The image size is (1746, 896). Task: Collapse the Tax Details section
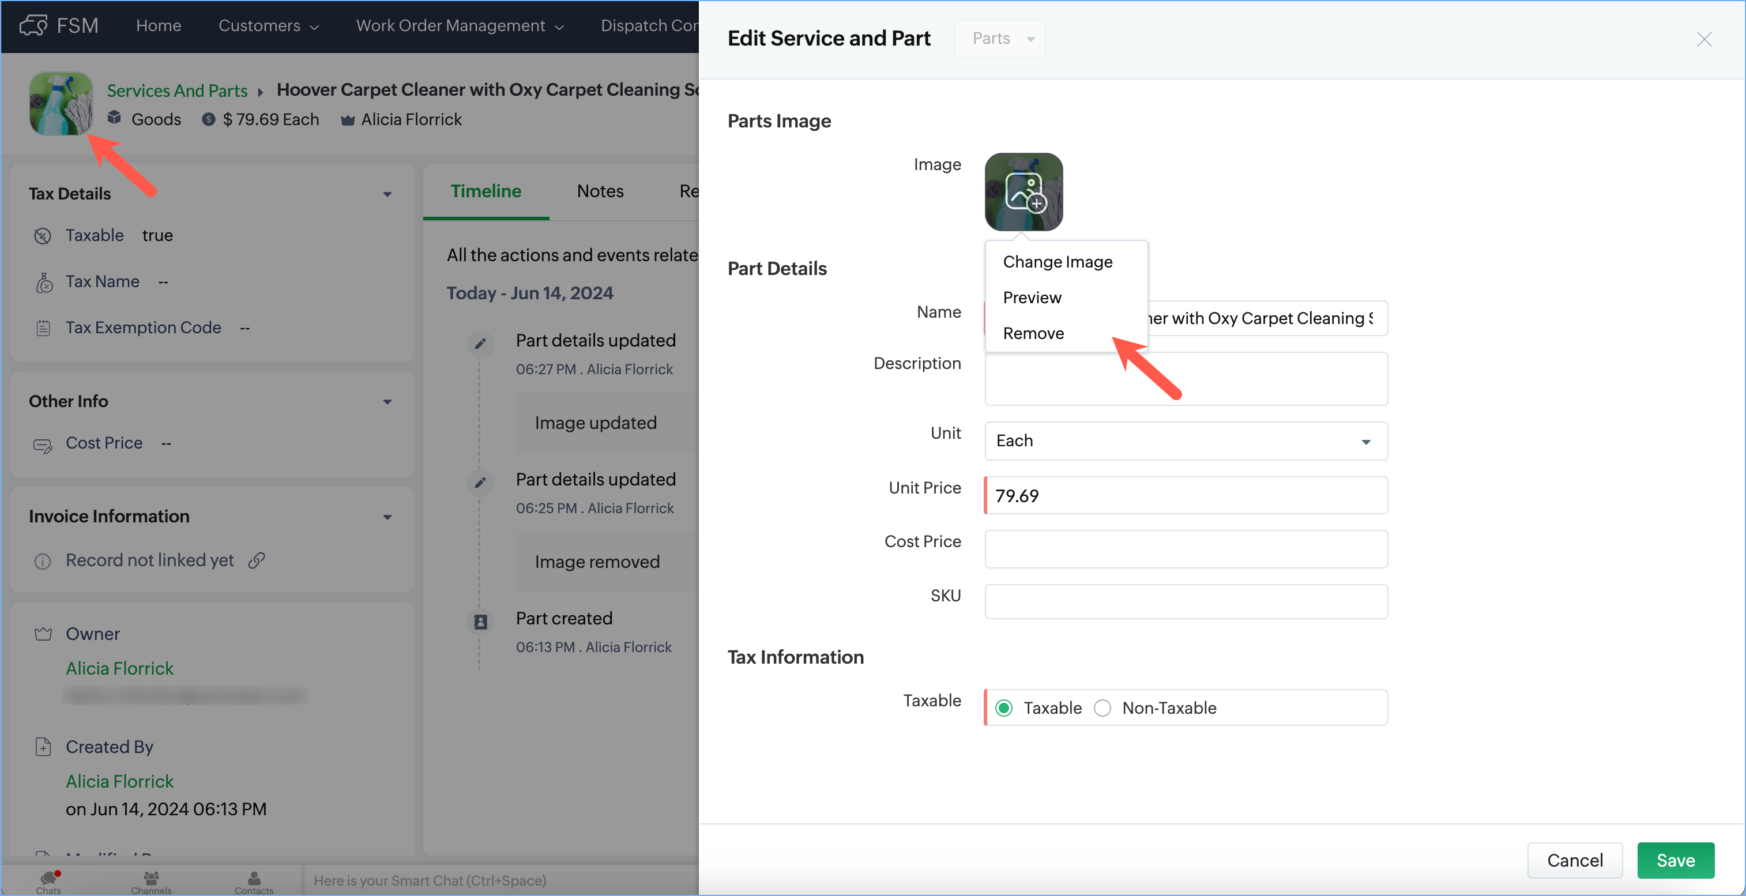coord(387,194)
